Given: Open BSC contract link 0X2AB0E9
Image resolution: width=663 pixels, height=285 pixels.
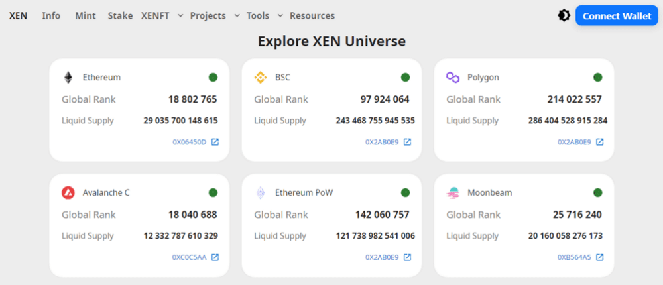Looking at the screenshot, I should pos(382,142).
